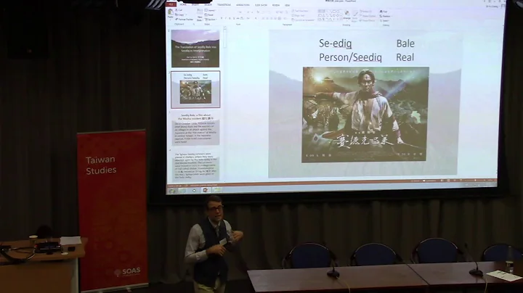Image resolution: width=523 pixels, height=293 pixels.
Task: Click the PowerPoint taskbar icon
Action: tap(206, 191)
